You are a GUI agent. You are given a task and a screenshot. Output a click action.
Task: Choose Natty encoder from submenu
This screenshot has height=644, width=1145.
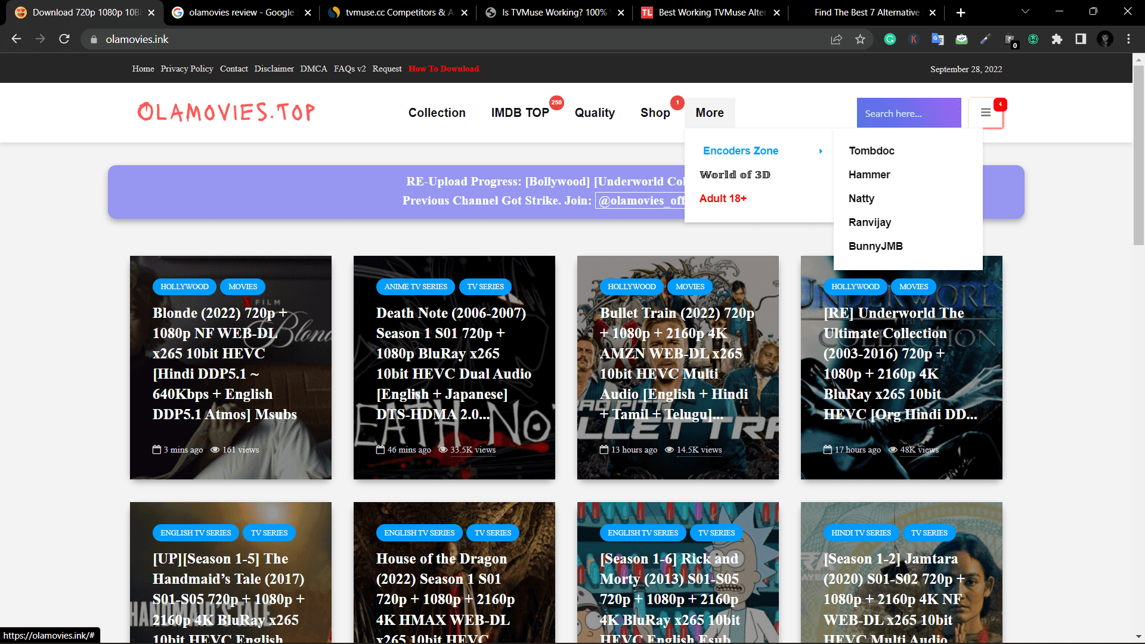(861, 199)
